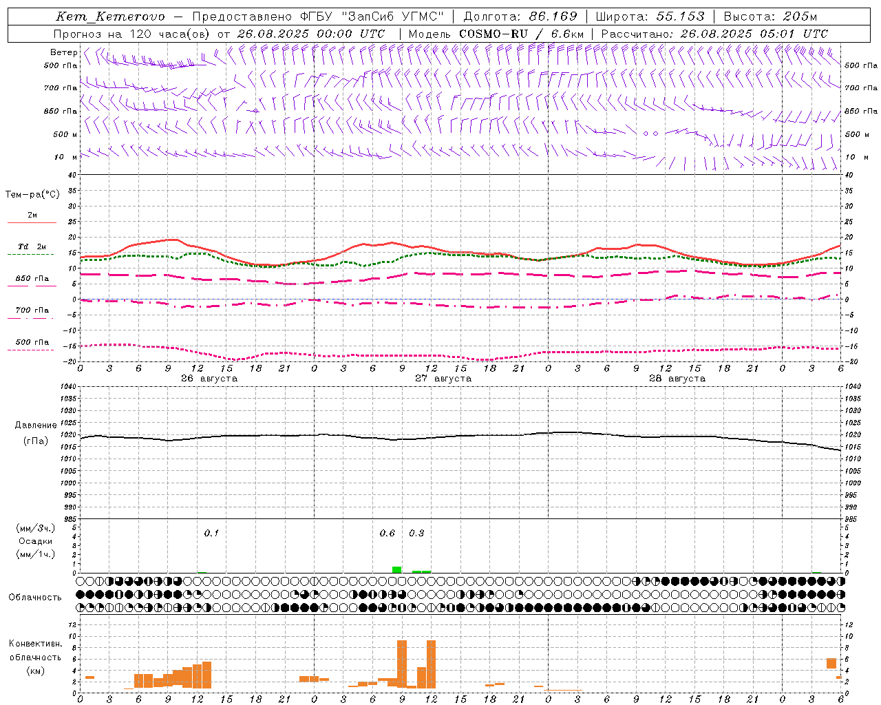Click the "2м" temperature legend label

pos(32,215)
